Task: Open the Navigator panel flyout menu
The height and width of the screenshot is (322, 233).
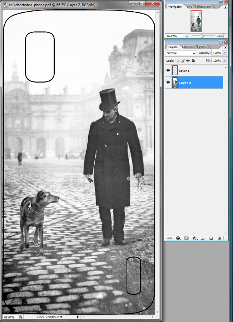Action: [x=225, y=7]
